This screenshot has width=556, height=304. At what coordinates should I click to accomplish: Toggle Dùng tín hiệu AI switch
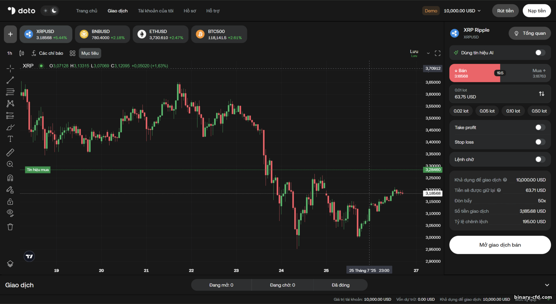[540, 53]
